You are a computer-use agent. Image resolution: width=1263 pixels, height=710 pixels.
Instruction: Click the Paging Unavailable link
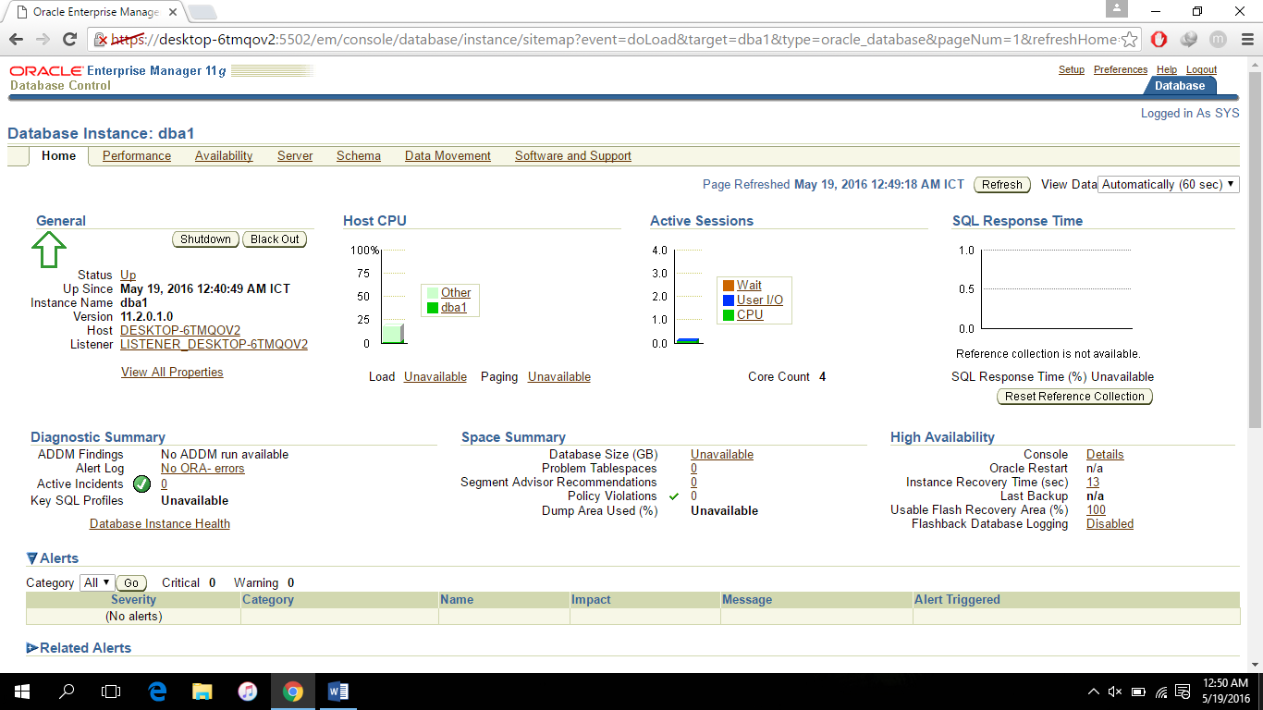click(x=559, y=377)
